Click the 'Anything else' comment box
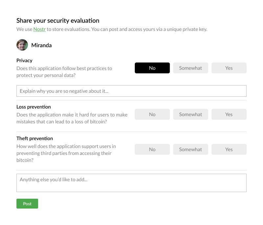The height and width of the screenshot is (225, 263). pyautogui.click(x=131, y=182)
